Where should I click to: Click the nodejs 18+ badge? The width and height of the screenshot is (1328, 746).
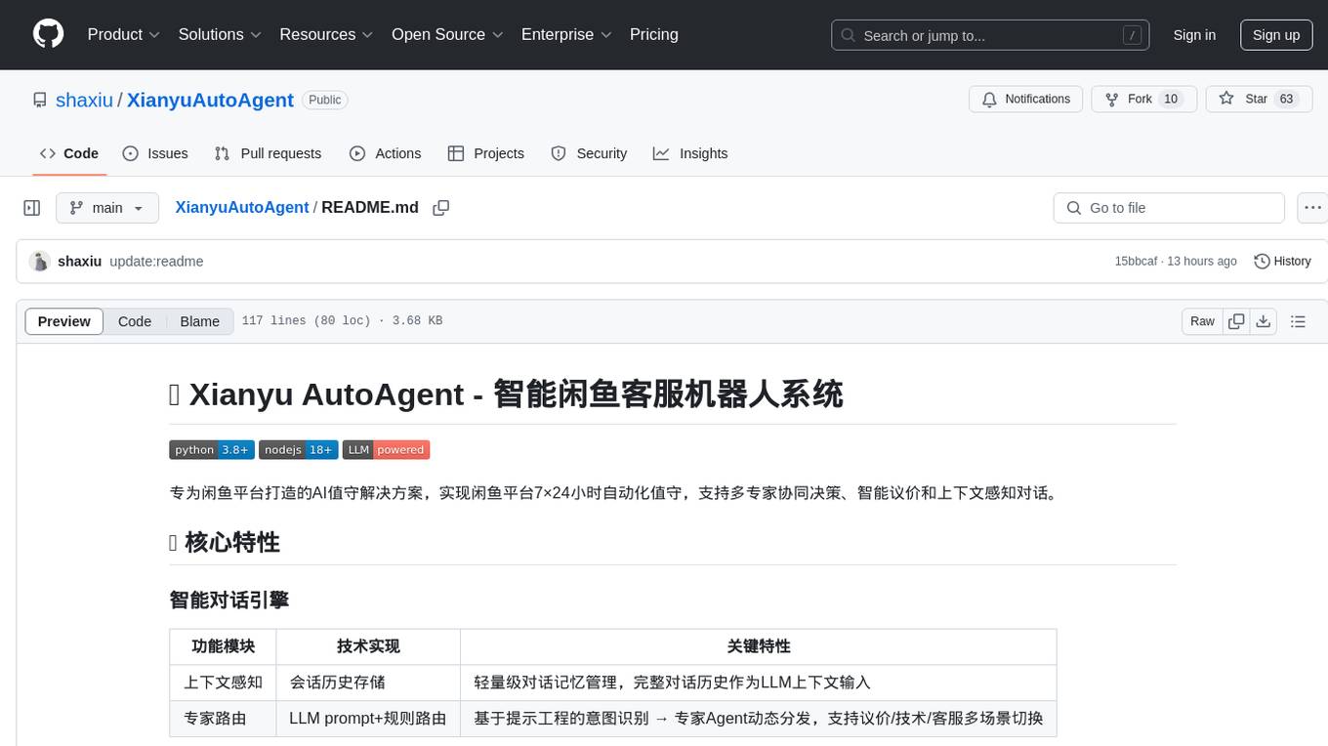(299, 450)
